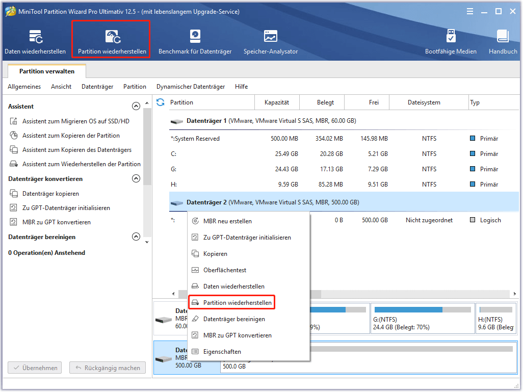Select the Partition verwalten tab
This screenshot has height=392, width=523.
tap(47, 71)
